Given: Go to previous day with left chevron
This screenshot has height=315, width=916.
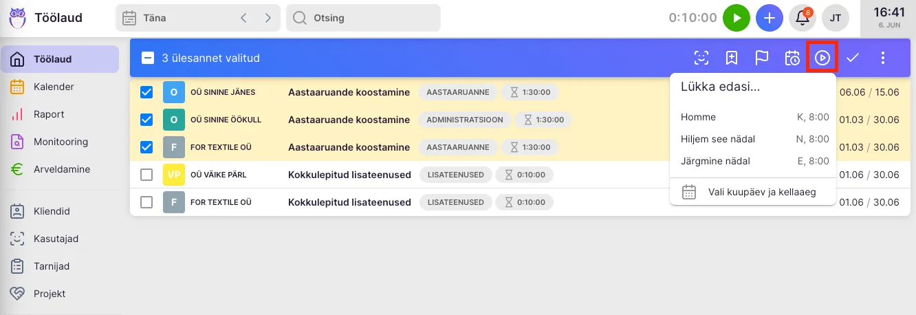Looking at the screenshot, I should [x=243, y=19].
